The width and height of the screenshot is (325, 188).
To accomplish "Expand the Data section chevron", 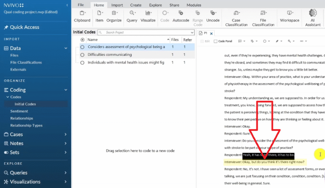I will (66, 48).
